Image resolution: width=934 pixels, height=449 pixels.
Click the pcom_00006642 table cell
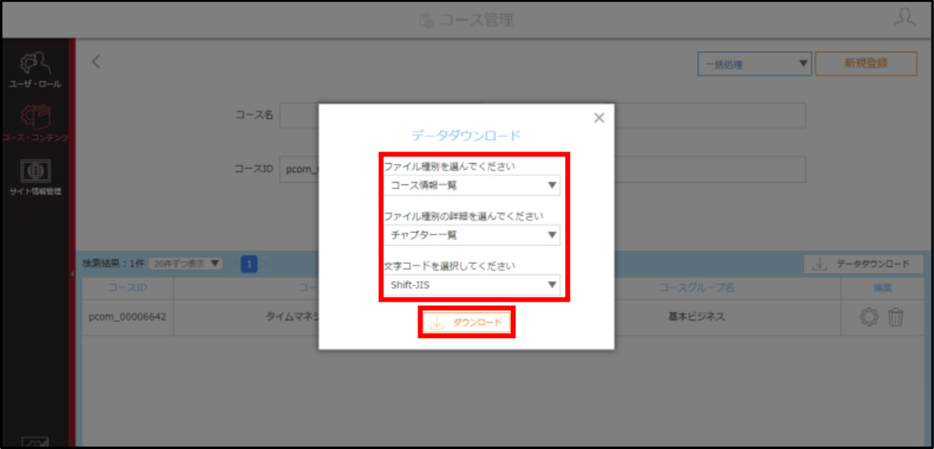[x=127, y=317]
